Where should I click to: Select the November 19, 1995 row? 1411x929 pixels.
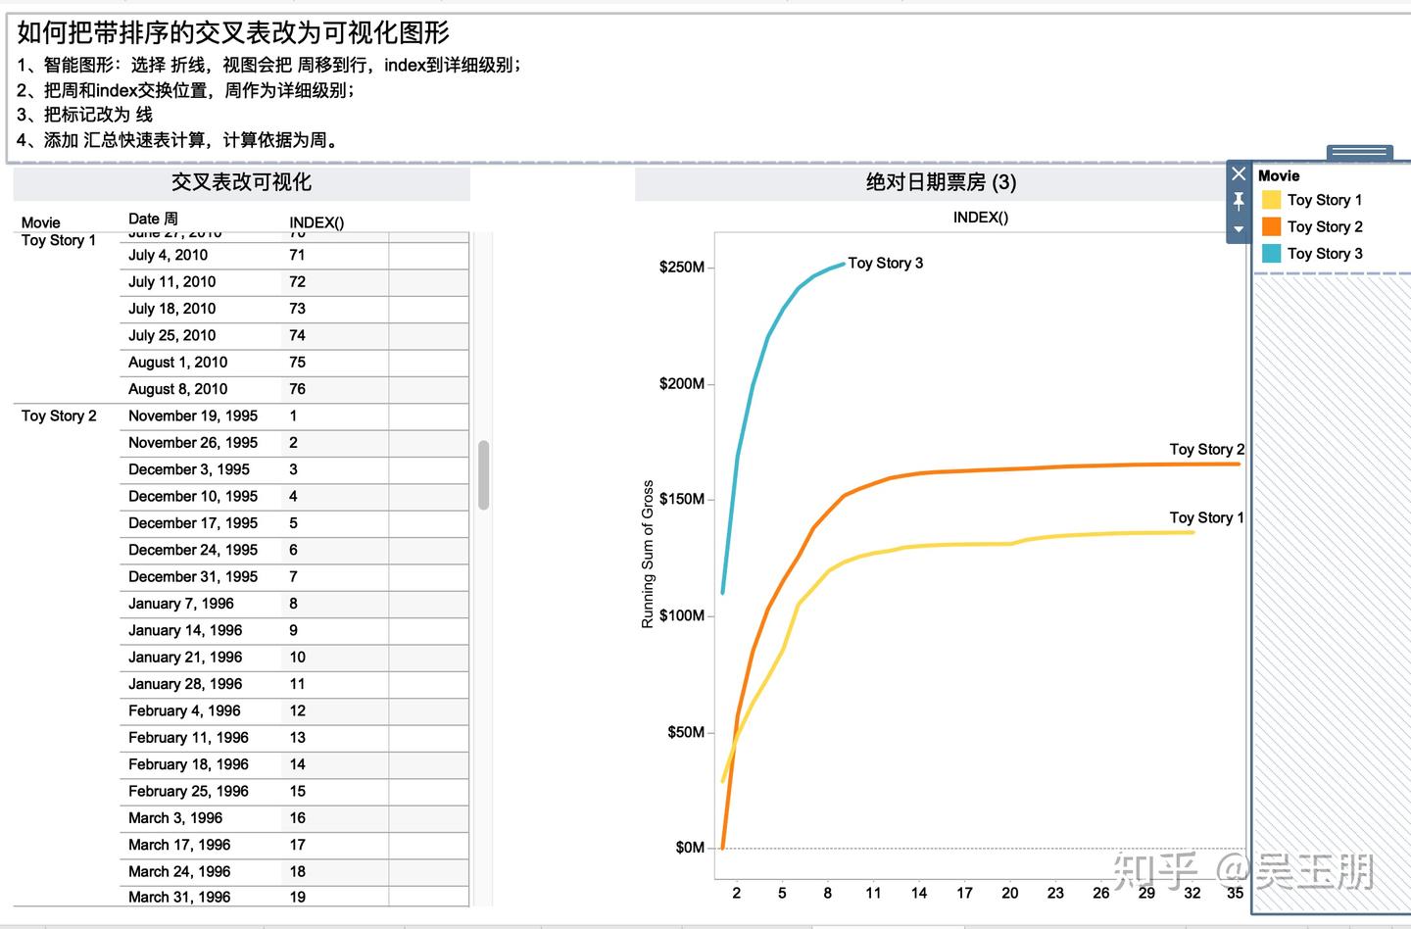click(193, 416)
